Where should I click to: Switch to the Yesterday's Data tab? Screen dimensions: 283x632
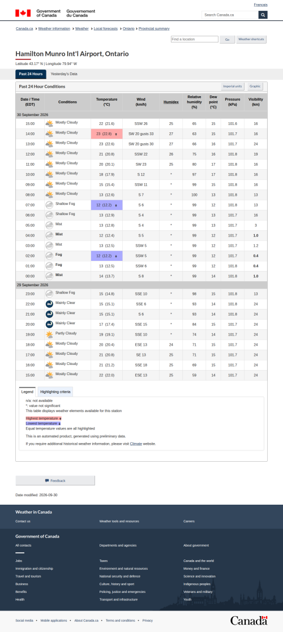click(64, 74)
